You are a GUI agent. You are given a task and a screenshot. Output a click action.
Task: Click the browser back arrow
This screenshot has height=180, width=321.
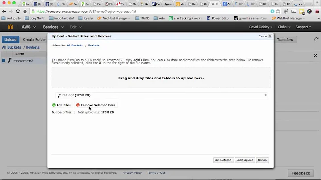[x=4, y=12]
